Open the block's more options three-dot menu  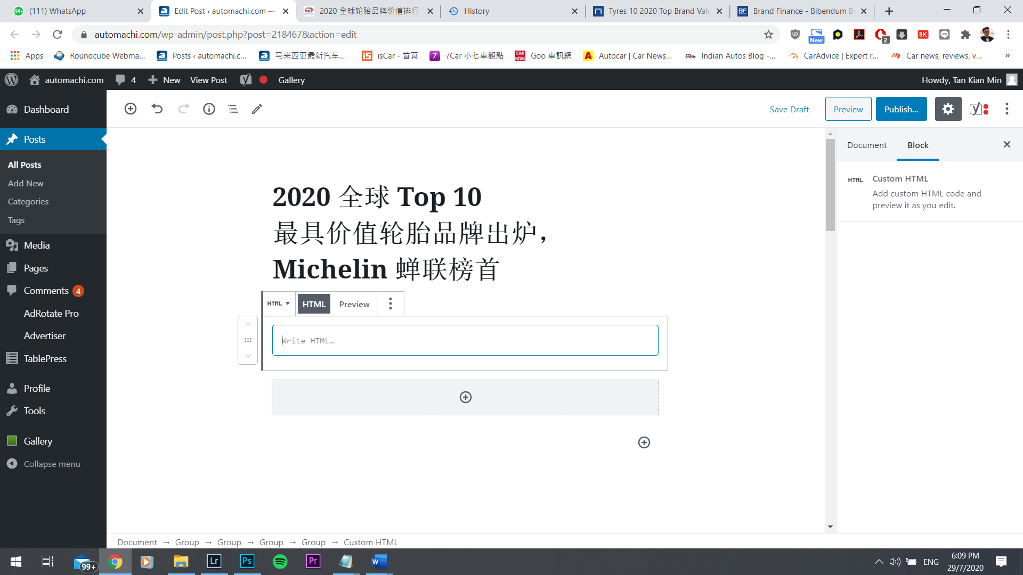tap(391, 303)
